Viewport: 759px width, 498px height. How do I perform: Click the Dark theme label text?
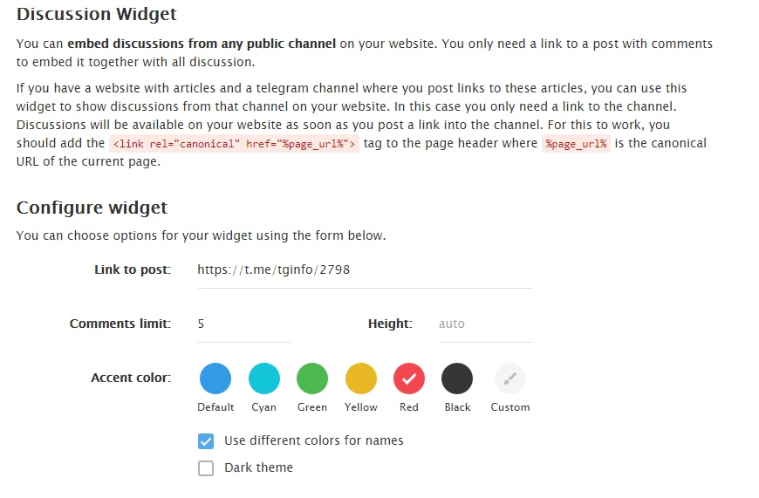pos(258,467)
